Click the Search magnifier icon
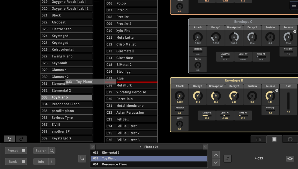This screenshot has height=169, width=298. 52,151
